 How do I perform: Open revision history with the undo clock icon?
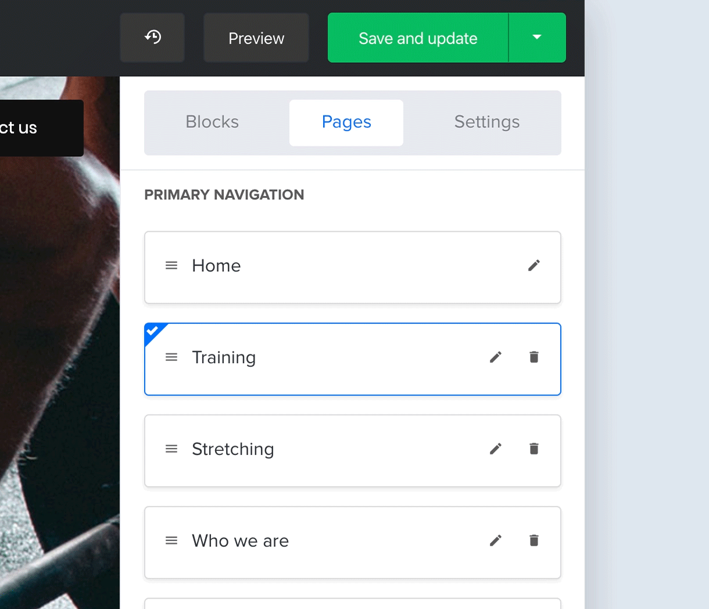click(152, 37)
